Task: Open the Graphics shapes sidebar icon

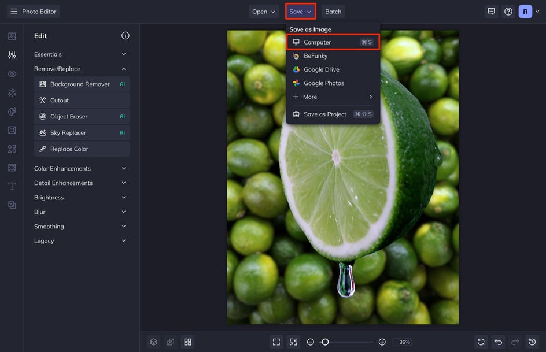Action: coord(12,149)
